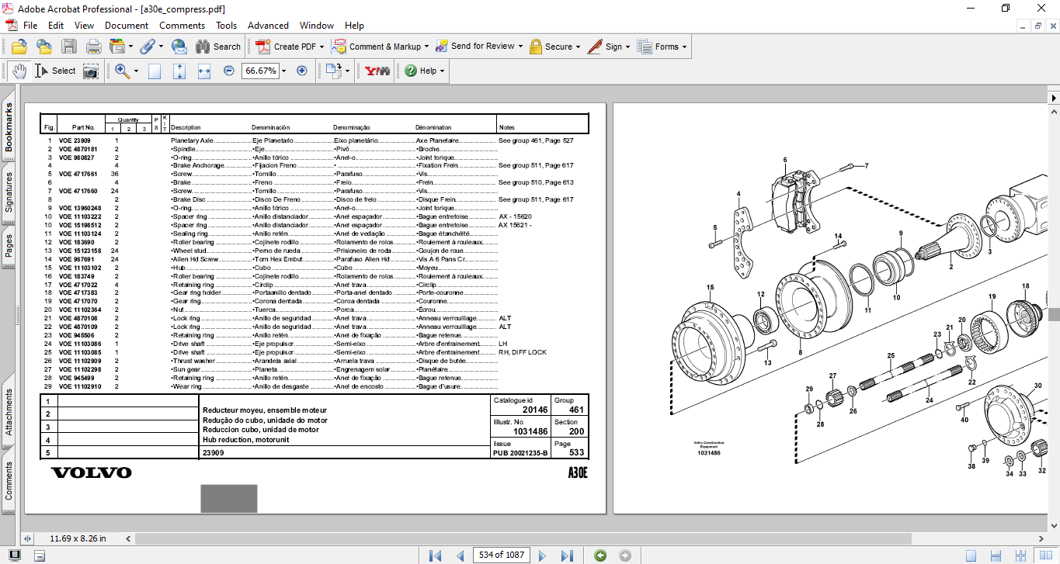1060x564 pixels.
Task: Click the Save floppy disk icon
Action: click(69, 47)
